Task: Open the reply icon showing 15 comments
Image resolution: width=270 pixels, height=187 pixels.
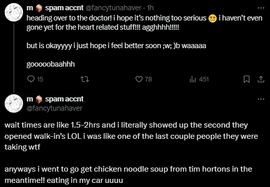Action: tap(31, 79)
